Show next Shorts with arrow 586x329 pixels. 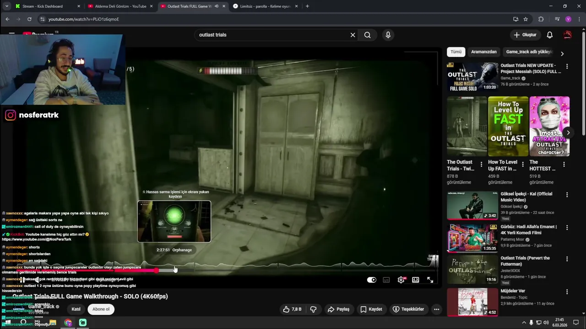coord(568,133)
